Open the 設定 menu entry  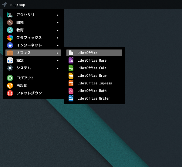coord(33,60)
